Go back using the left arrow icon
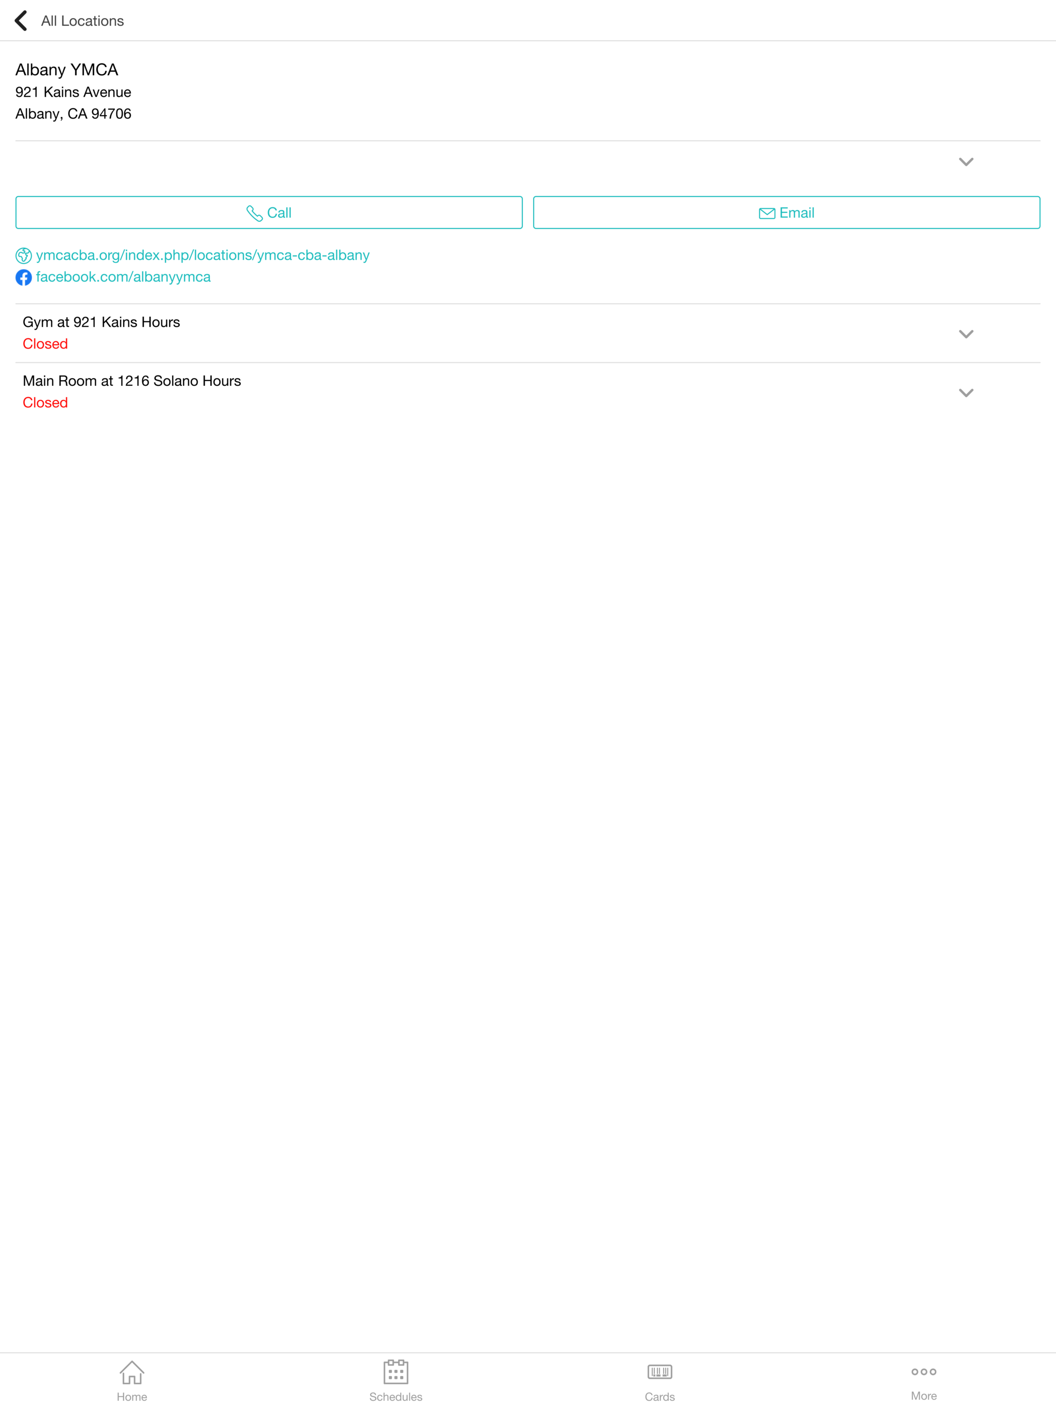1056x1409 pixels. [x=21, y=21]
